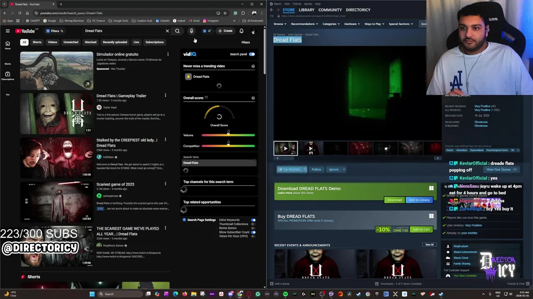Click View All for recent events
Screen dimensions: 533x299
coord(429,245)
